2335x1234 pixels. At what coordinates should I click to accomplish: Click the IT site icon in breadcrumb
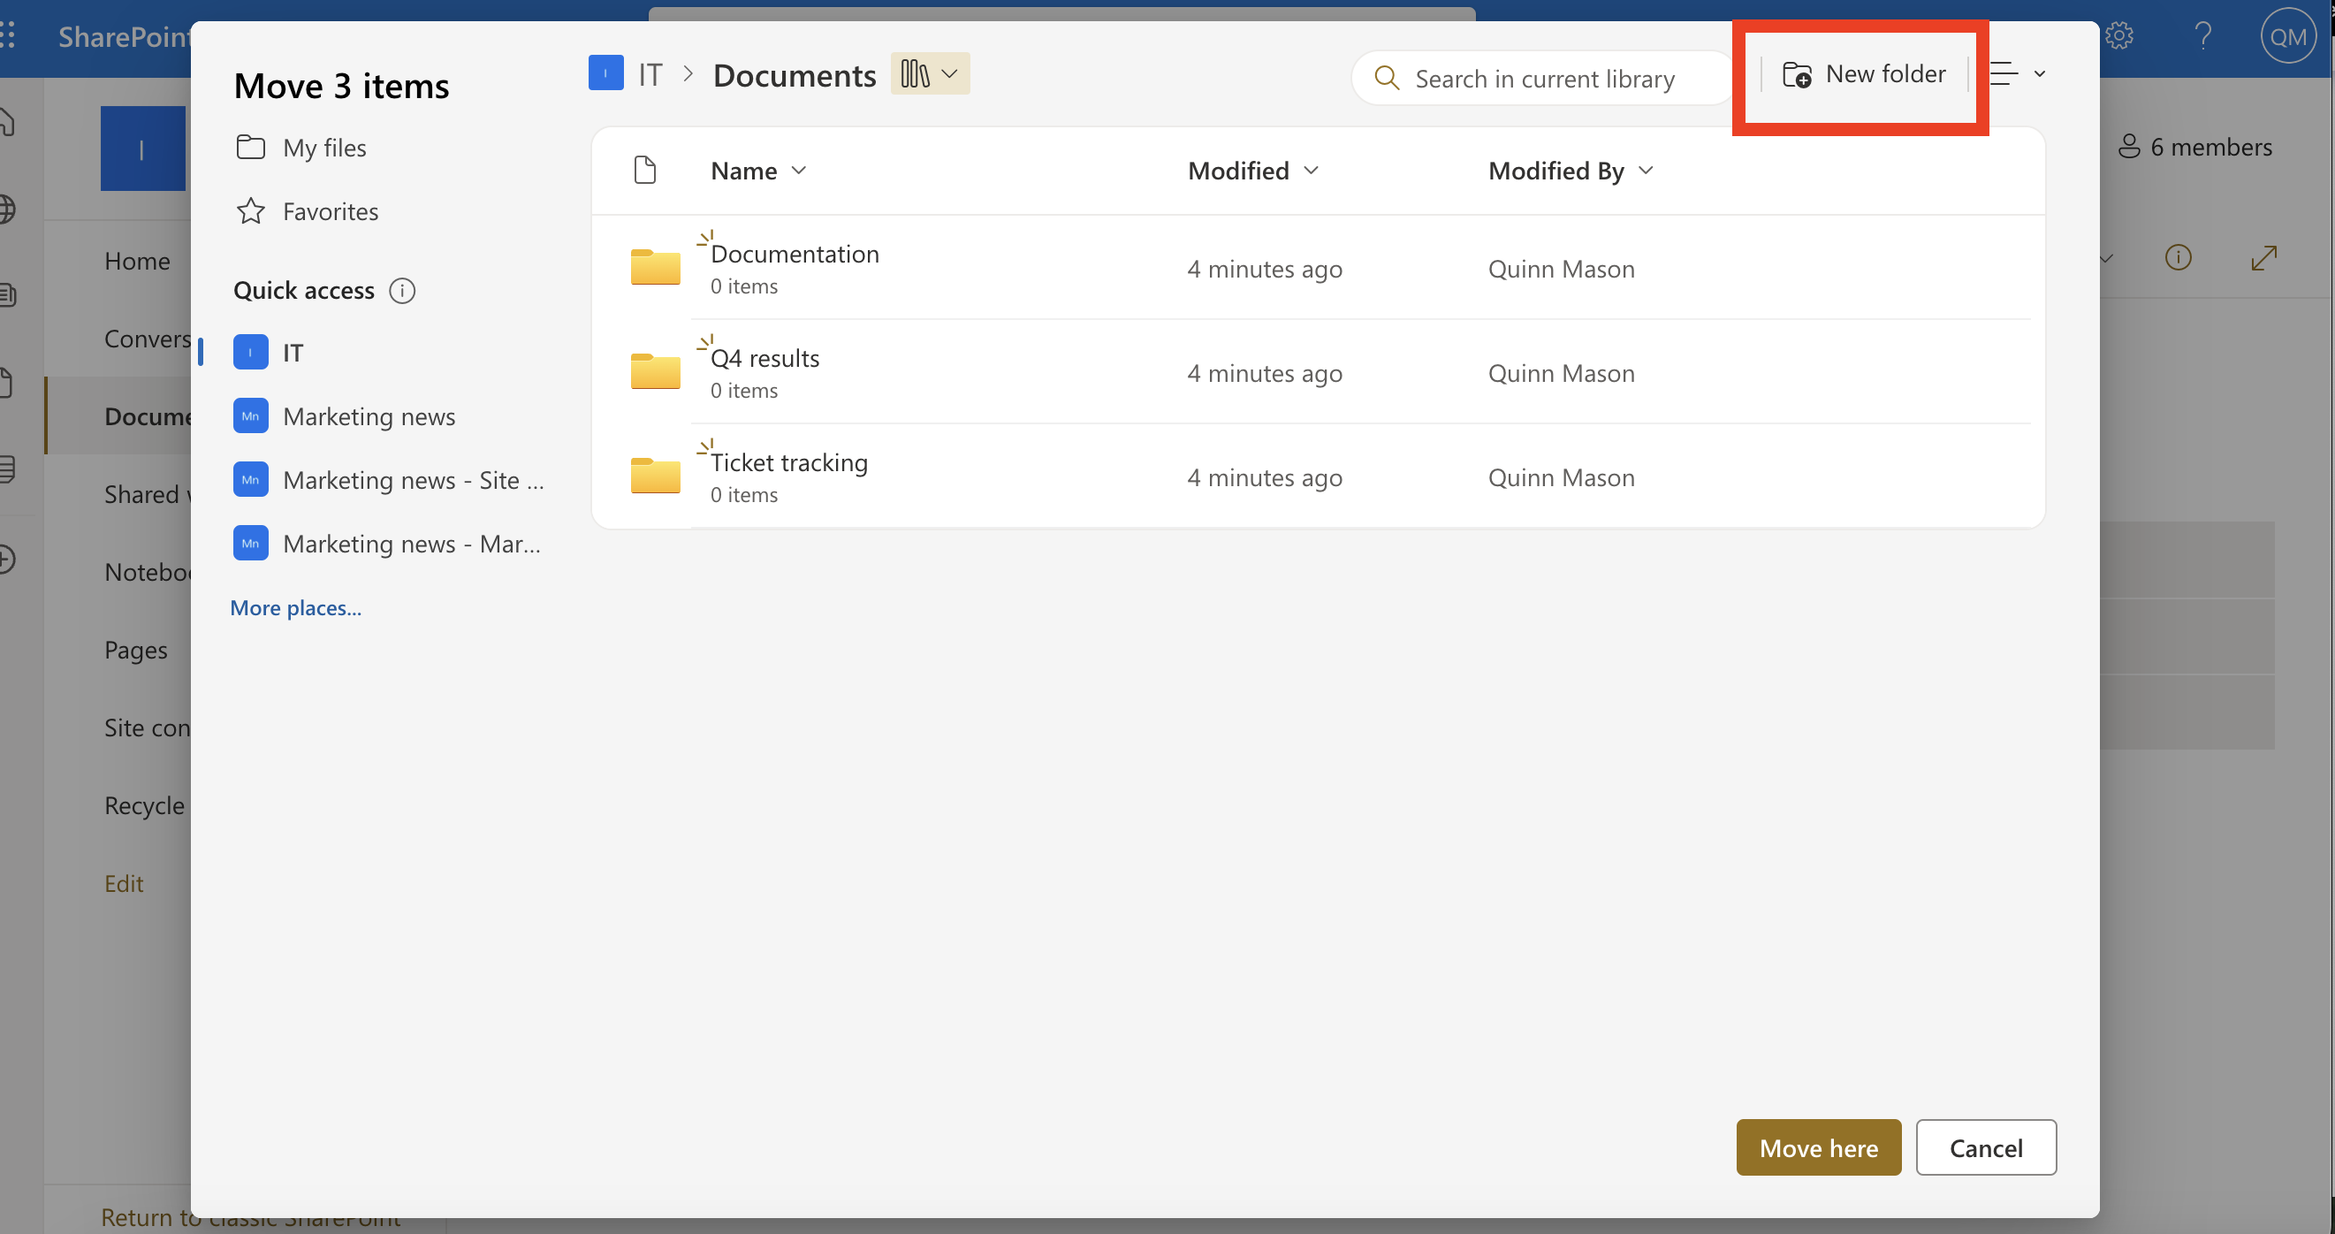pyautogui.click(x=605, y=73)
